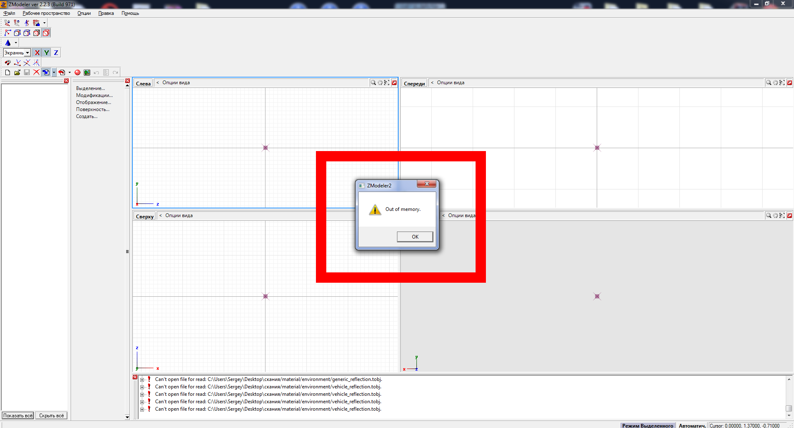Select Edges editing level cube icon
The height and width of the screenshot is (428, 794).
point(17,33)
